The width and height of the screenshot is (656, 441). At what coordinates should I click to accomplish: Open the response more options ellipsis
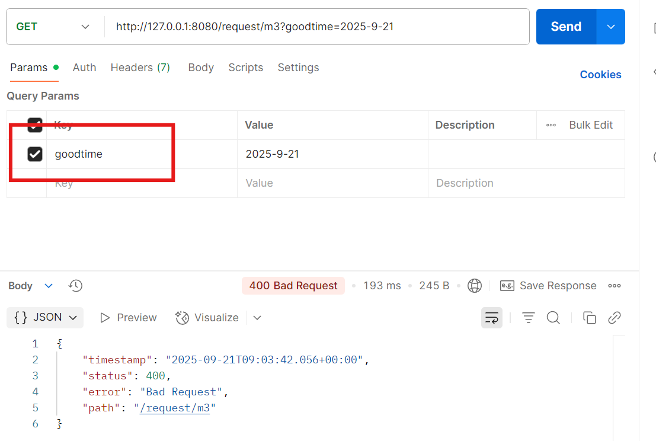[x=614, y=286]
